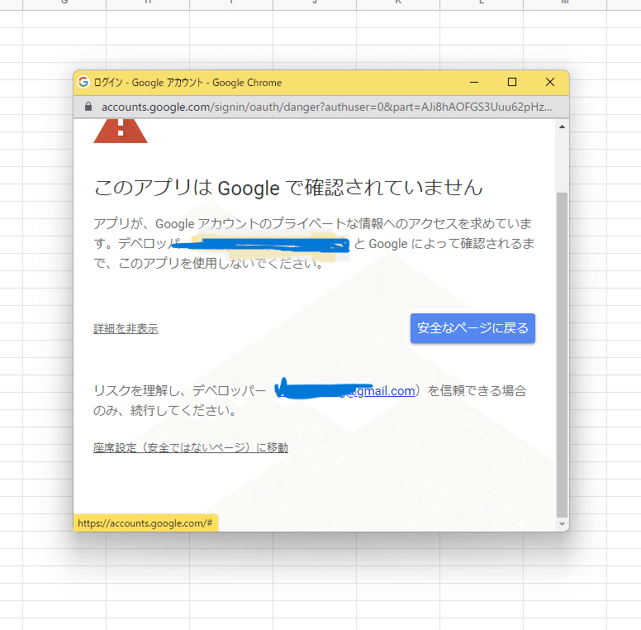Screen dimensions: 641x630
Task: Open the 座席設定（安全ではないページ）に移動 link
Action: click(x=191, y=447)
